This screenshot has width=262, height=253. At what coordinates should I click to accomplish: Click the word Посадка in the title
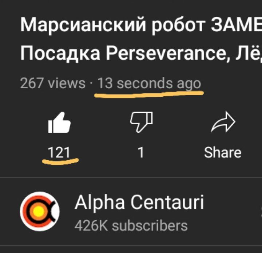60,53
